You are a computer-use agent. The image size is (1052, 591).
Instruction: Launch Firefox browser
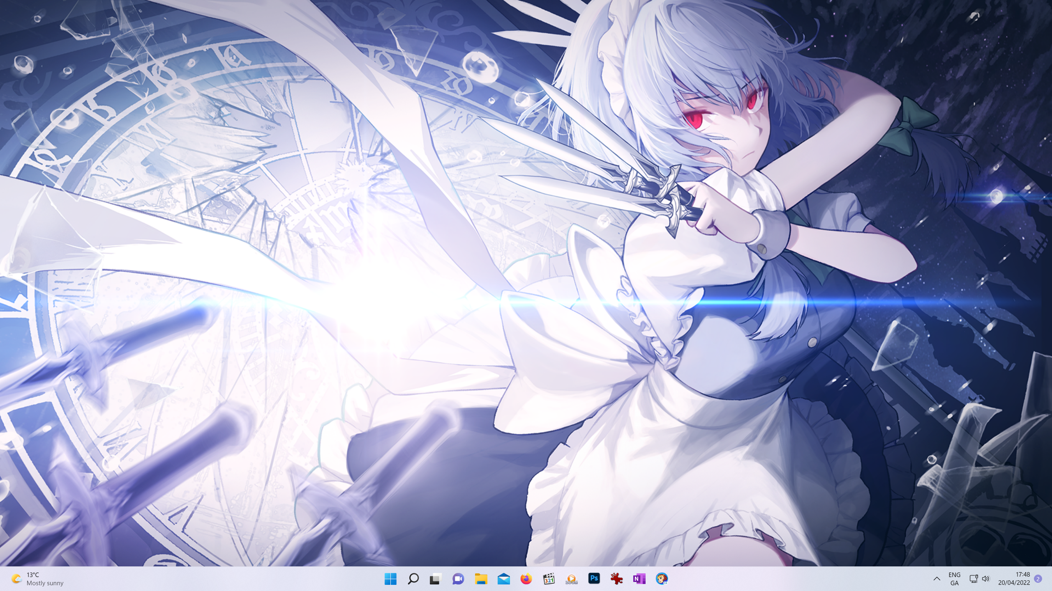pos(526,579)
